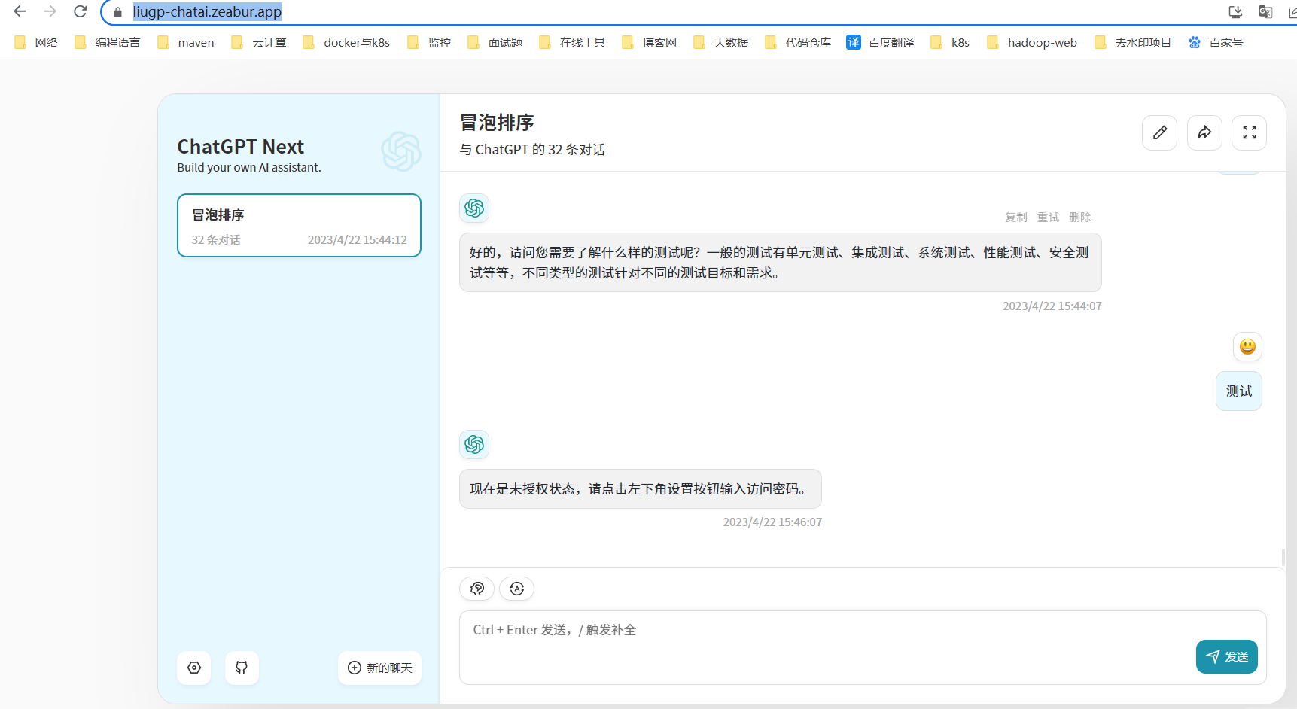Click the translate page icon
Image resolution: width=1297 pixels, height=709 pixels.
coord(1265,11)
